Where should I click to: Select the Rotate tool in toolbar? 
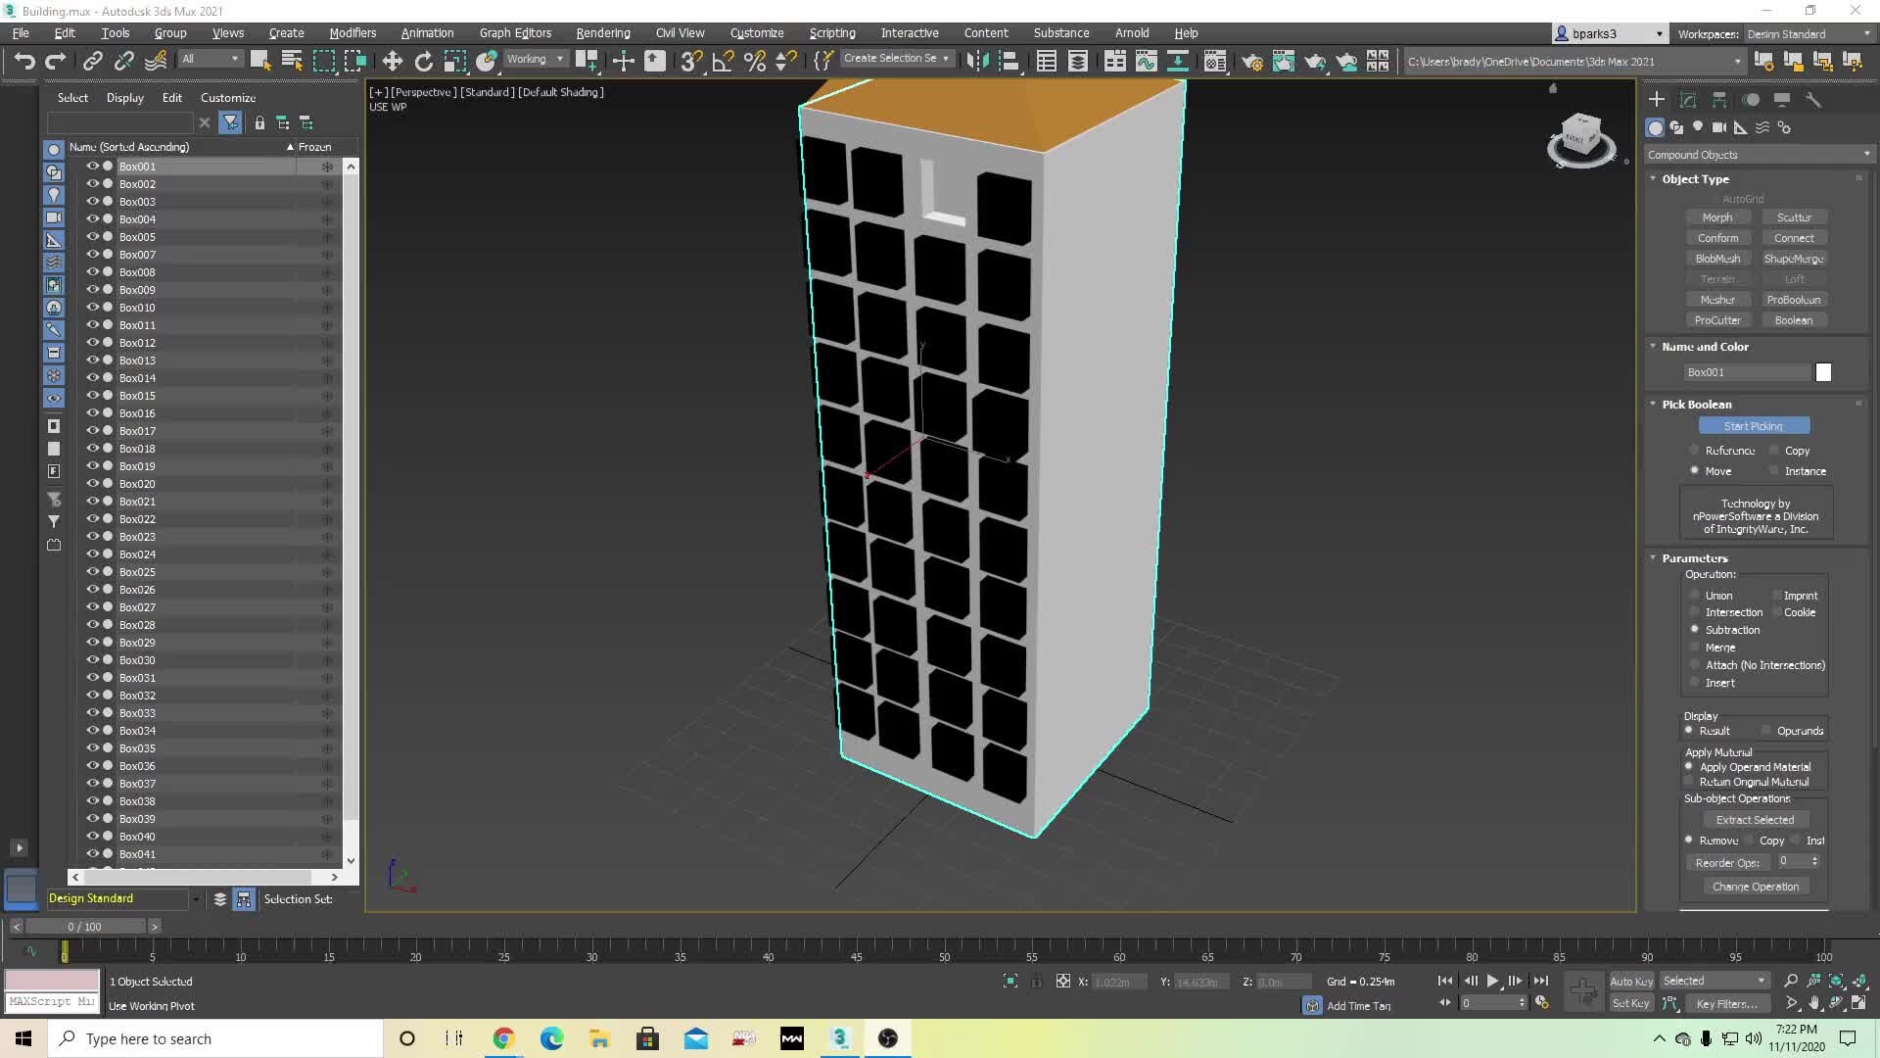pos(423,61)
